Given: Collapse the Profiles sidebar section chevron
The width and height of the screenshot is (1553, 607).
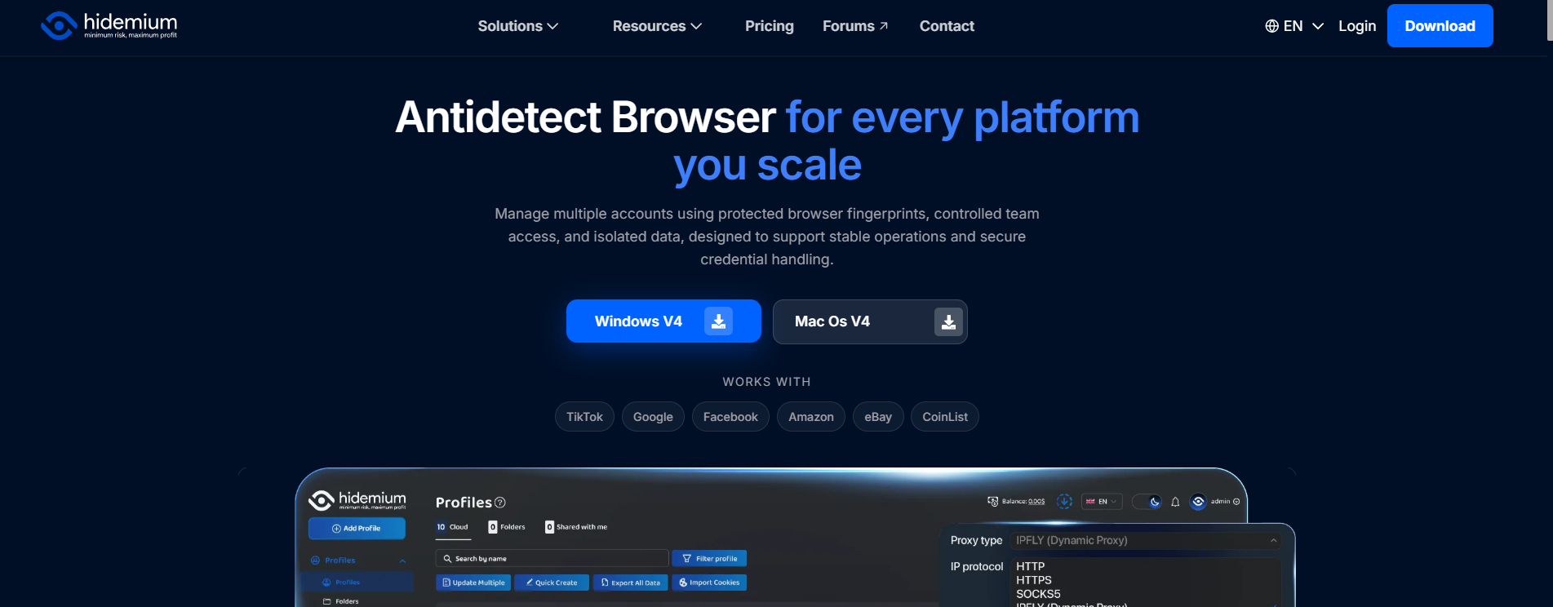Looking at the screenshot, I should (402, 560).
